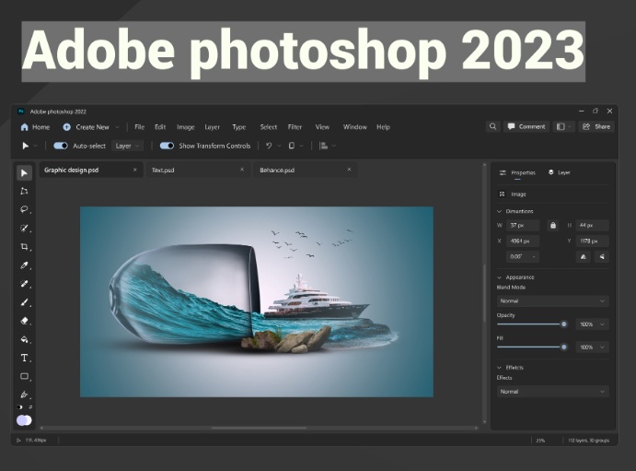Adjust the Fill slider handle

click(564, 347)
